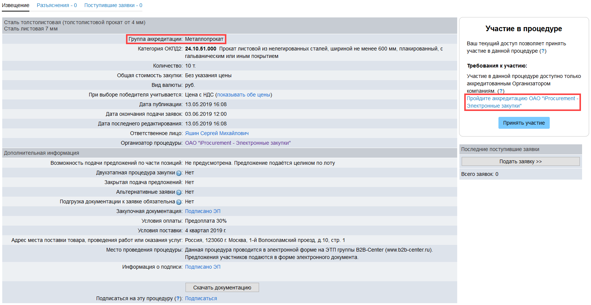Go to Поступившие заявки - 0 tab
The image size is (591, 305).
(x=113, y=6)
